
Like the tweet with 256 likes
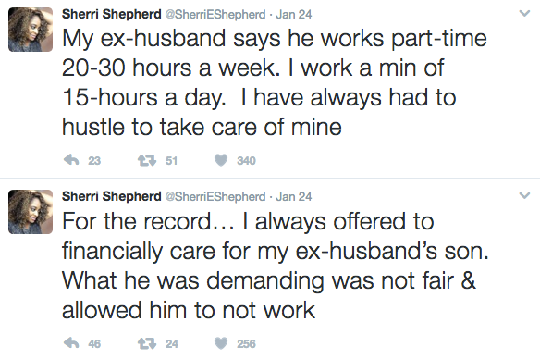[x=221, y=343]
